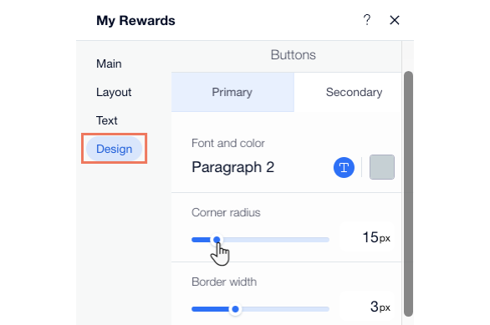
Task: Open the Main settings section
Action: [109, 63]
